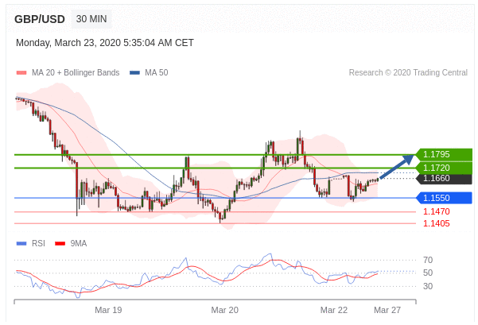Image resolution: width=478 pixels, height=325 pixels.
Task: Click the chart timestamp Monday, March 23
Action: pyautogui.click(x=105, y=43)
